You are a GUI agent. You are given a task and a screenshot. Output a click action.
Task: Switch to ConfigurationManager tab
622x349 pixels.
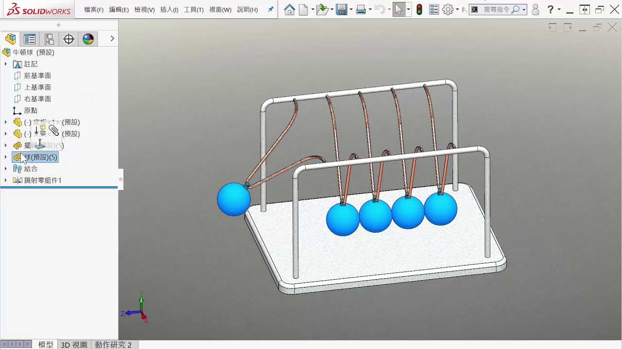pyautogui.click(x=49, y=39)
